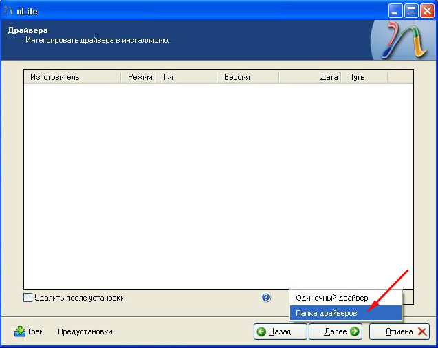
Task: Sort by Изготовитель column header
Action: pyautogui.click(x=73, y=77)
